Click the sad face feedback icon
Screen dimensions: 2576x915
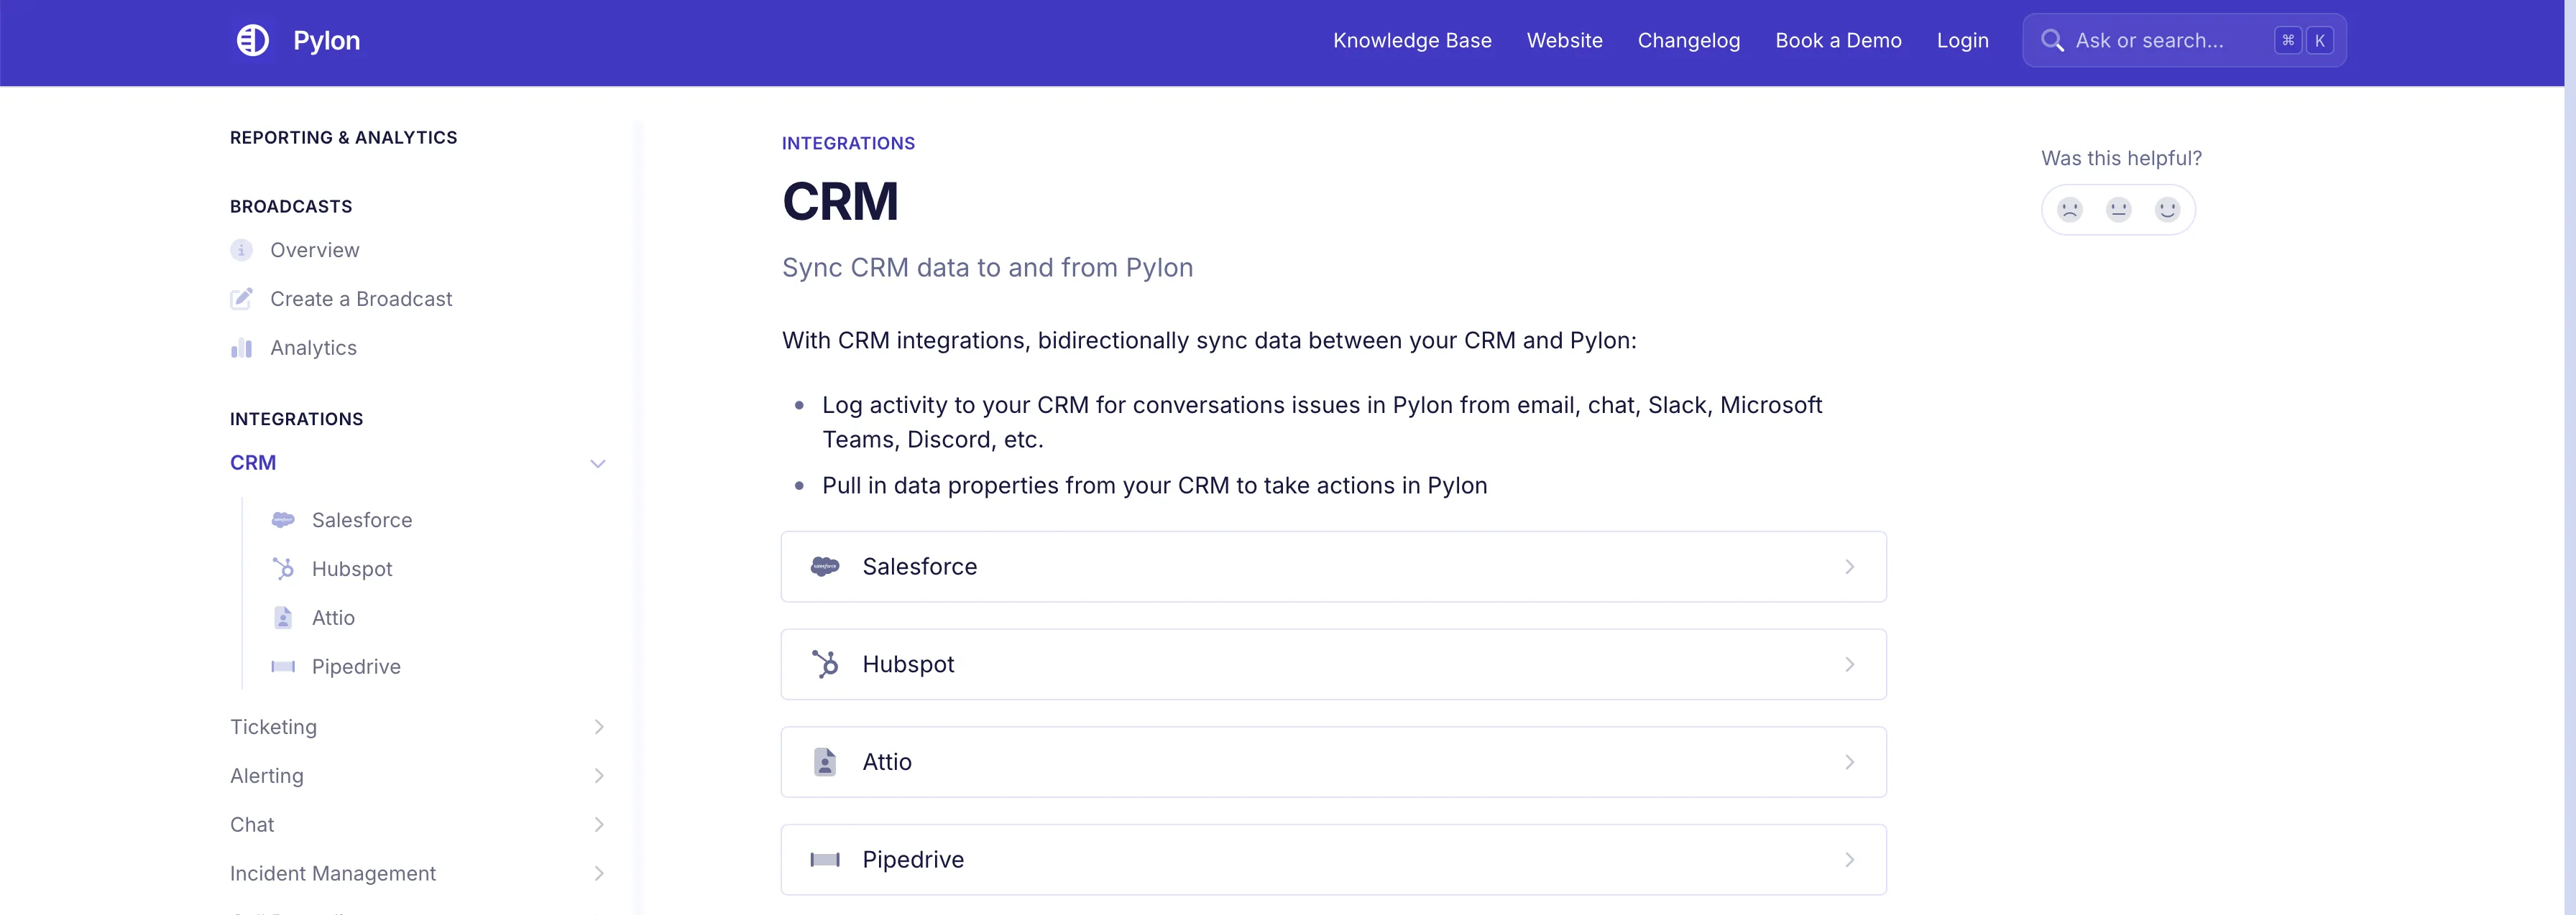click(x=2069, y=210)
